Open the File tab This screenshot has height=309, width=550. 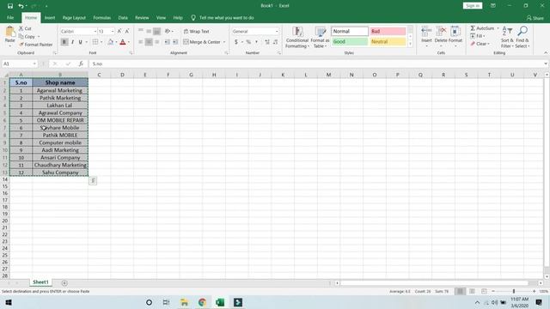click(10, 17)
